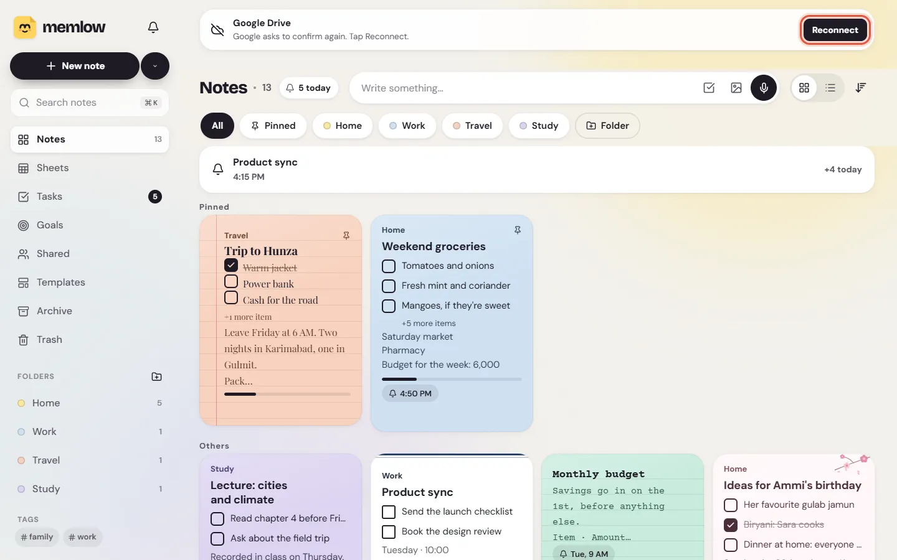
Task: Filter notes by Travel chip
Action: click(473, 126)
